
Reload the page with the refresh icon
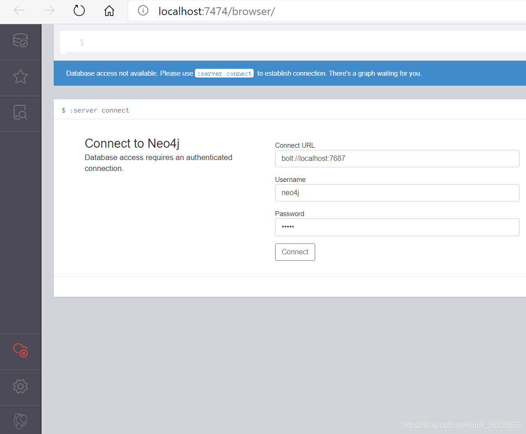79,10
